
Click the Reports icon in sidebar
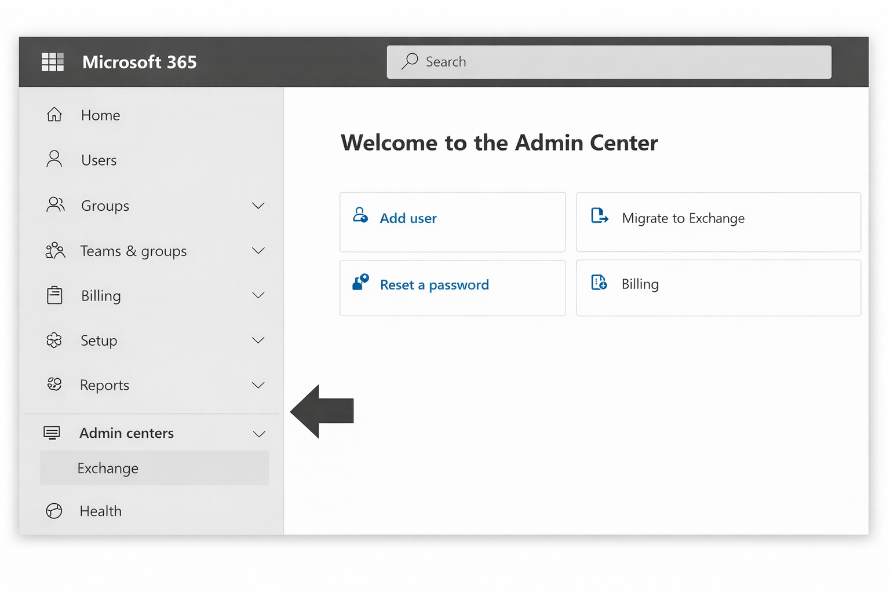[54, 385]
